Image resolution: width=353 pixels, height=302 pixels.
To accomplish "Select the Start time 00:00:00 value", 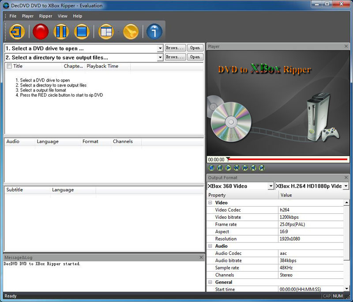I will click(311, 289).
